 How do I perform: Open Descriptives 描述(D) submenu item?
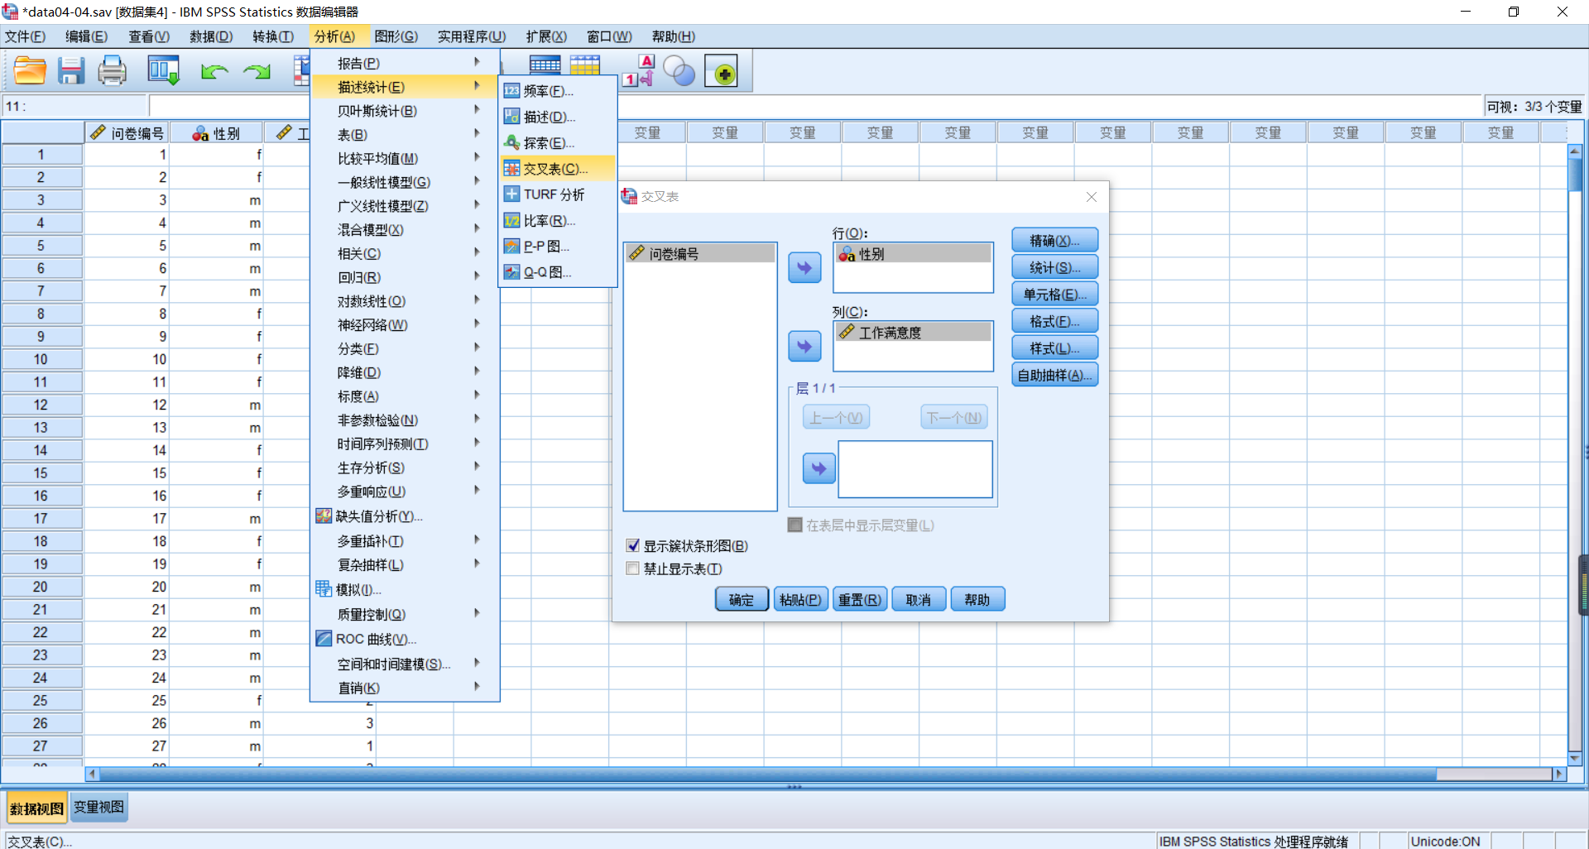(x=558, y=117)
